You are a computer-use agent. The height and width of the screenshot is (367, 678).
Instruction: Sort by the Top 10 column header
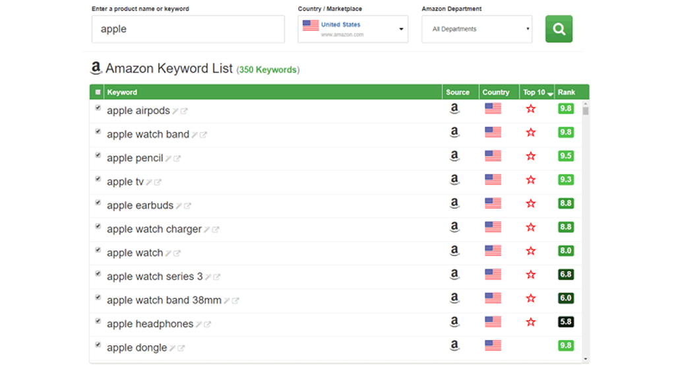tap(534, 92)
